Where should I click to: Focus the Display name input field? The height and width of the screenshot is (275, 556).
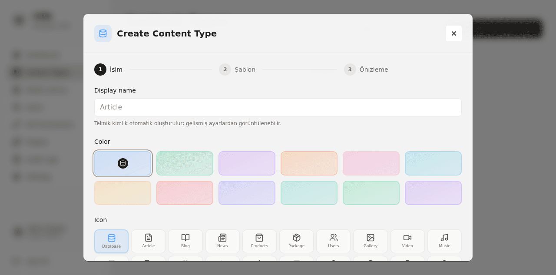click(x=278, y=107)
